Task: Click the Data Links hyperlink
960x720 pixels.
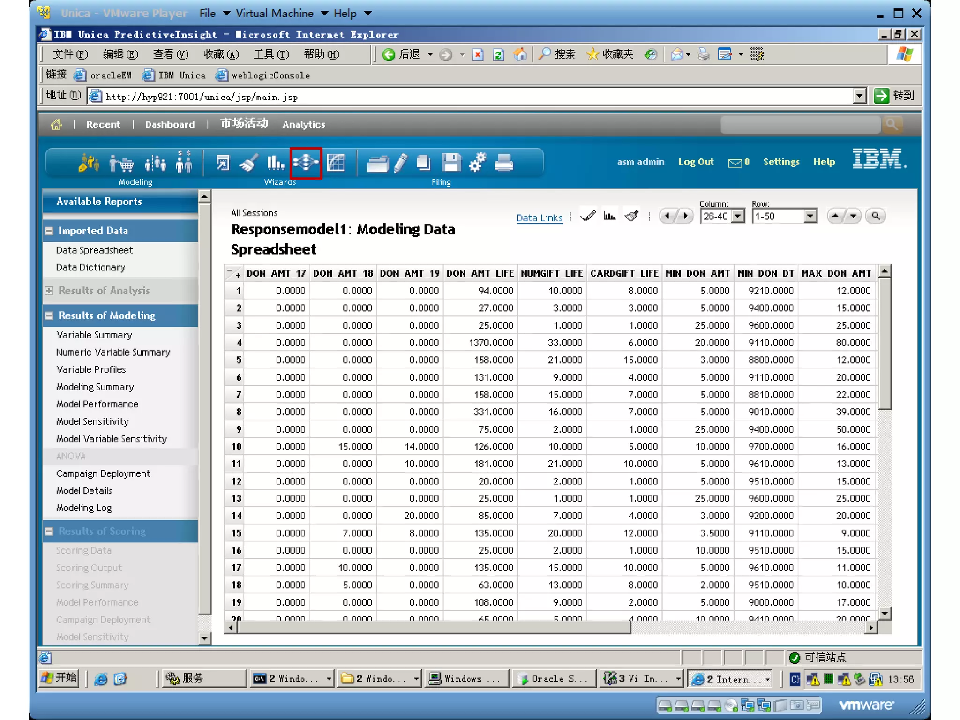Action: (539, 218)
